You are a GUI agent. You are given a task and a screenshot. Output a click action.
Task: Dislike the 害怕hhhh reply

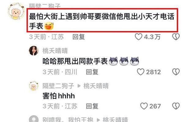(176, 106)
